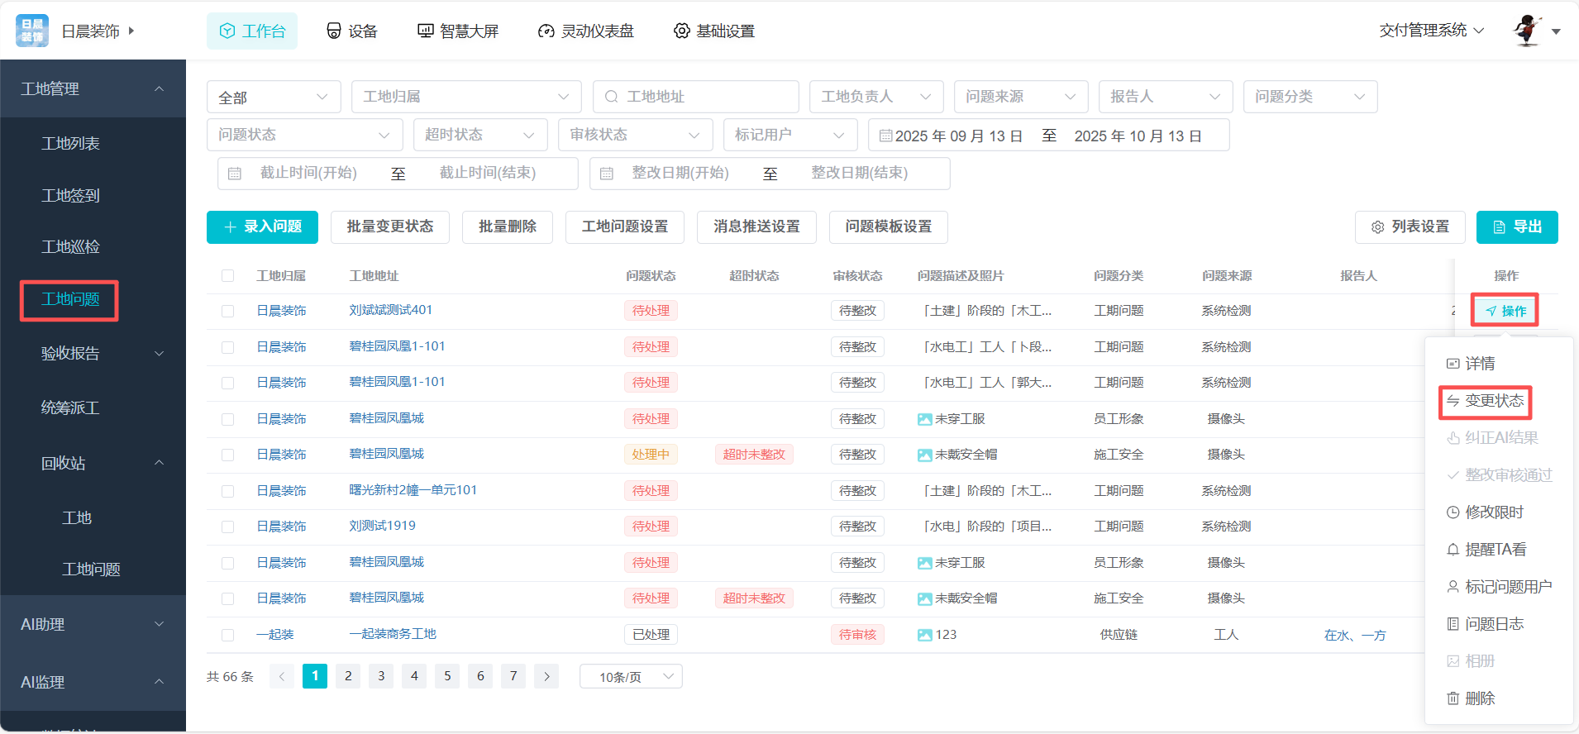Click the gear icon on 列表设置
This screenshot has height=734, width=1579.
click(x=1377, y=227)
